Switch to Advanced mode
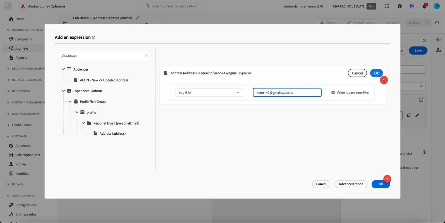 (x=351, y=184)
